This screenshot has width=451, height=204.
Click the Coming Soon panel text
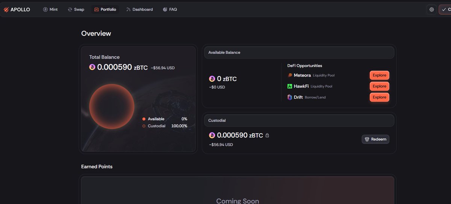238,201
